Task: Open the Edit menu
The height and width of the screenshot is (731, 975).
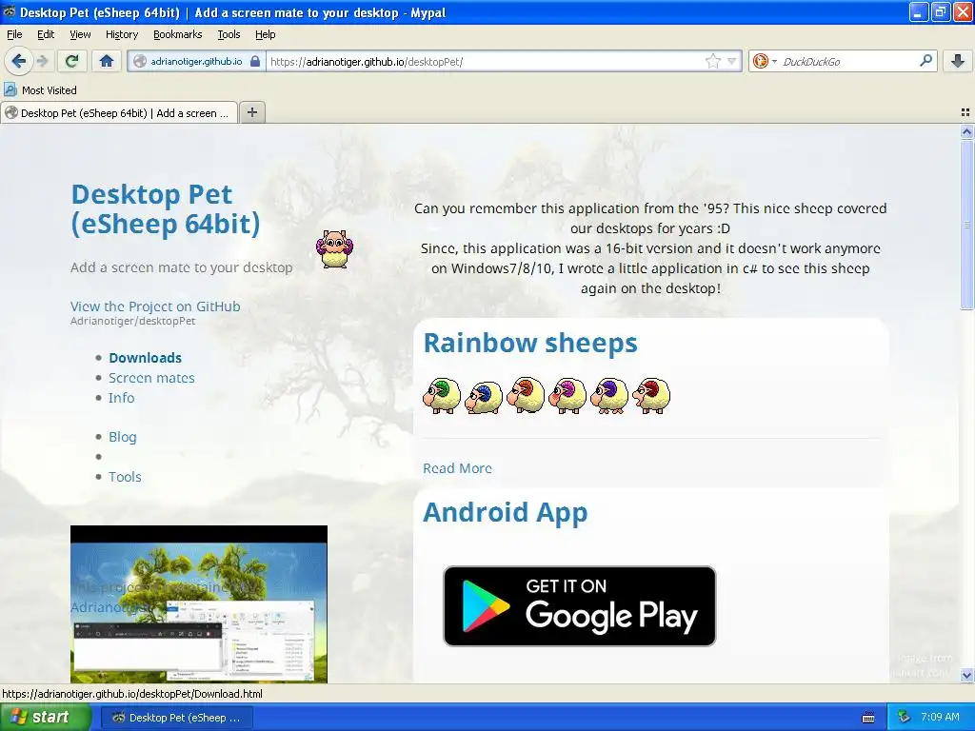Action: [46, 35]
